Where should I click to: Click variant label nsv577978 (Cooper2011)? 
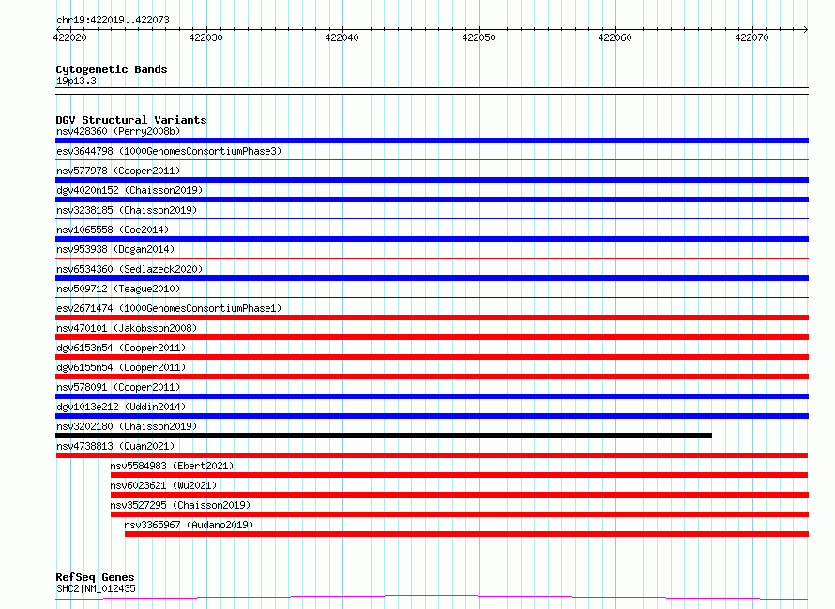118,171
